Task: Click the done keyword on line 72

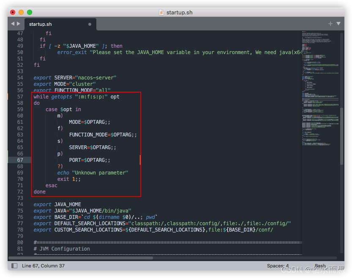Action: [x=40, y=192]
